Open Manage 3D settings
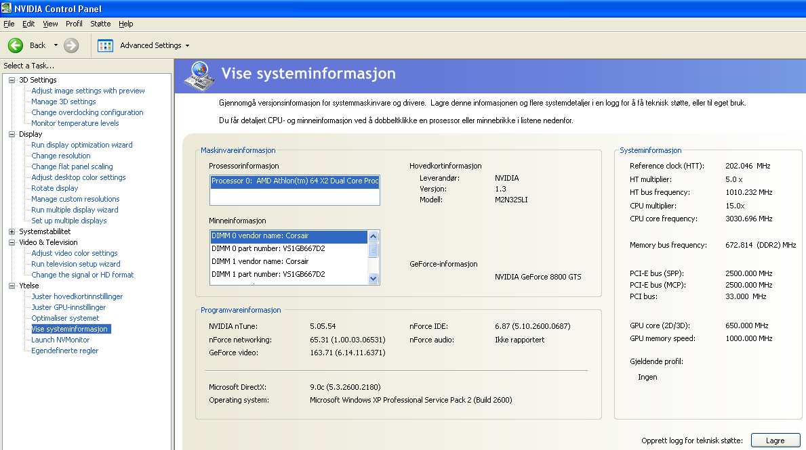This screenshot has height=450, width=806. 64,102
